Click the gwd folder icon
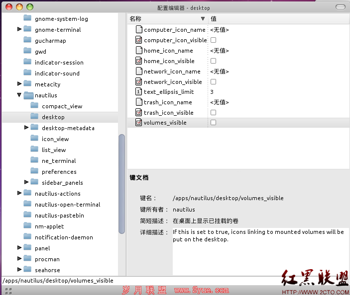Image resolution: width=350 pixels, height=295 pixels. [x=27, y=51]
